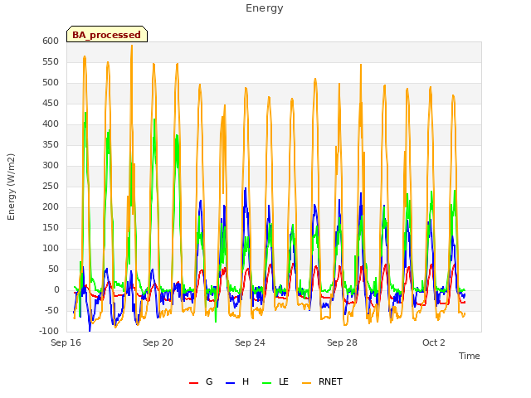Screen dimensions: 531x398
Task: Click the Sep 20 date tick label
Action: coord(158,342)
